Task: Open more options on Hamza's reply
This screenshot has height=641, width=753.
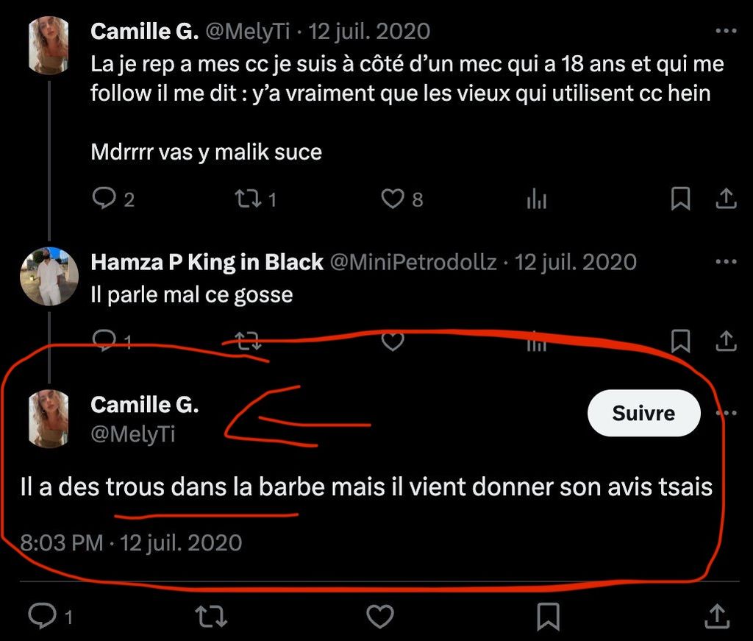Action: click(726, 262)
